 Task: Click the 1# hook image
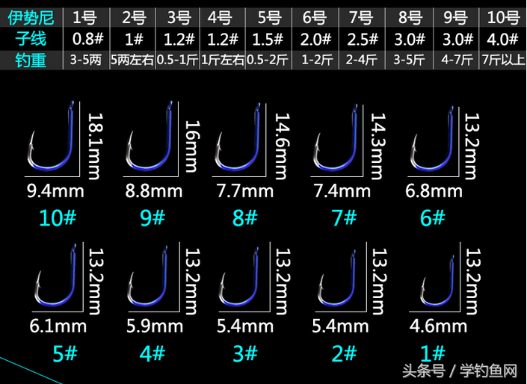pos(437,280)
